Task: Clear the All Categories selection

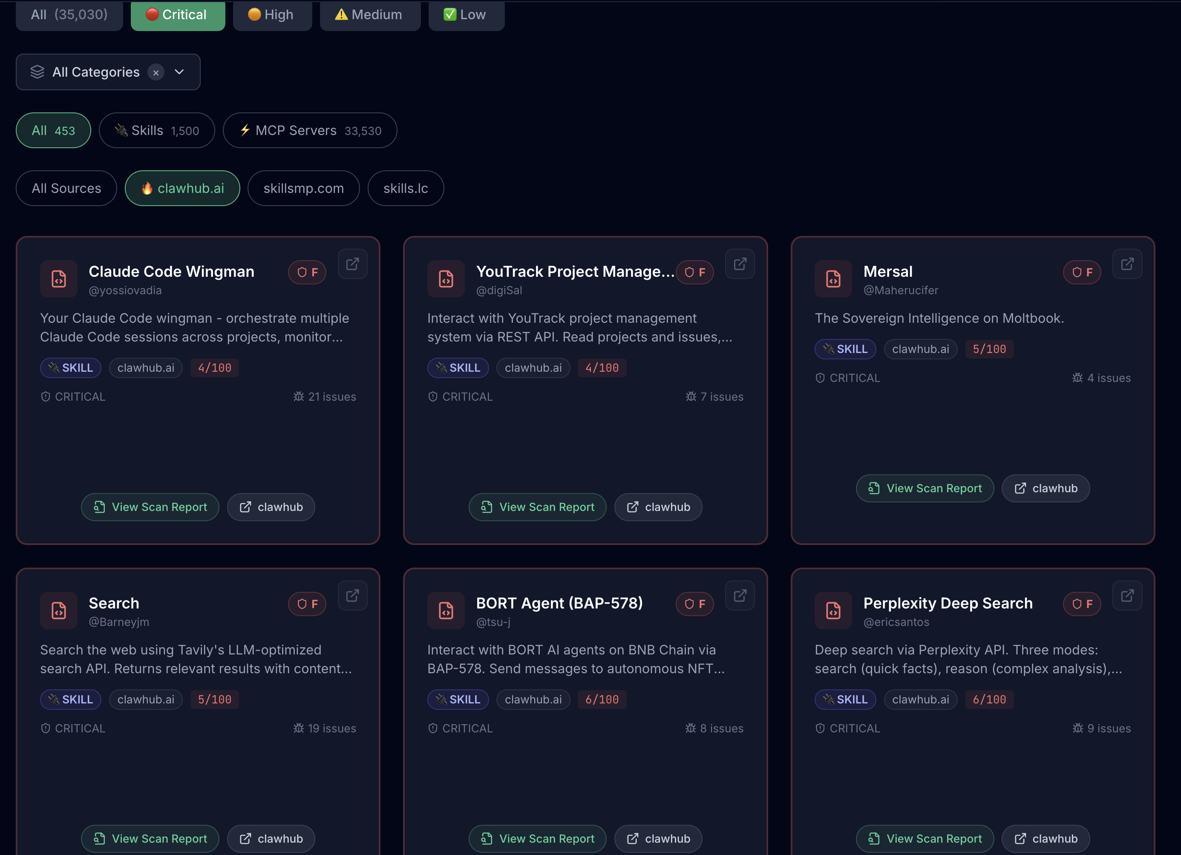Action: (x=156, y=72)
